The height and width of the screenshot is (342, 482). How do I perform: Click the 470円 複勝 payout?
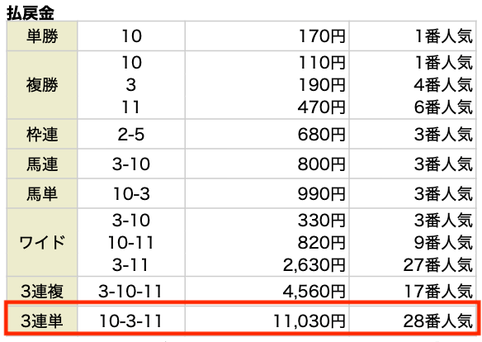tap(322, 107)
